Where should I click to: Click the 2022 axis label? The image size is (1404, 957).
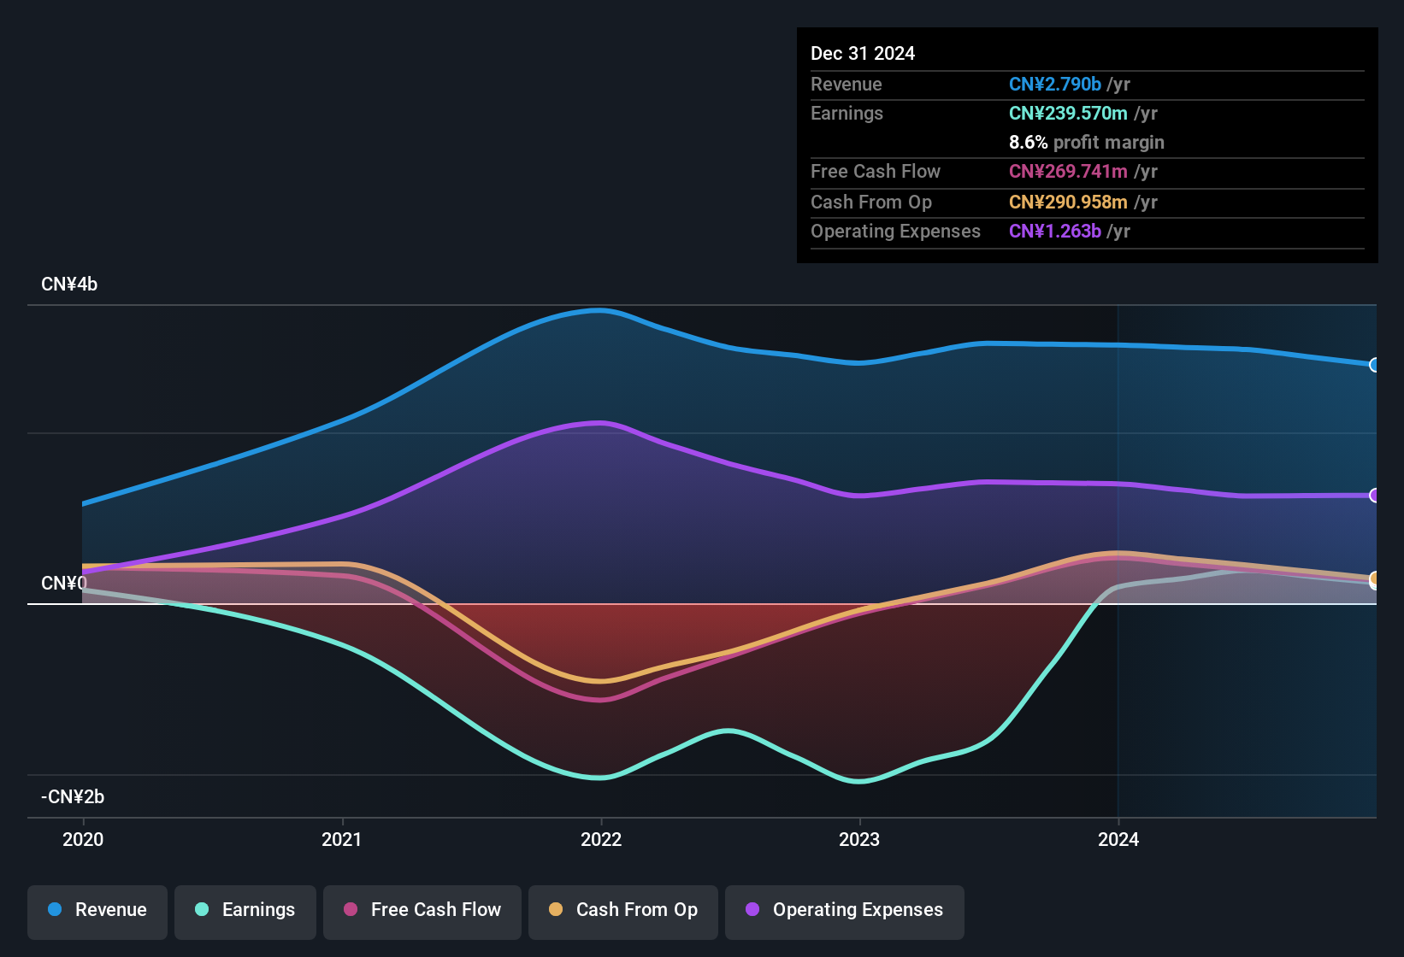(601, 840)
